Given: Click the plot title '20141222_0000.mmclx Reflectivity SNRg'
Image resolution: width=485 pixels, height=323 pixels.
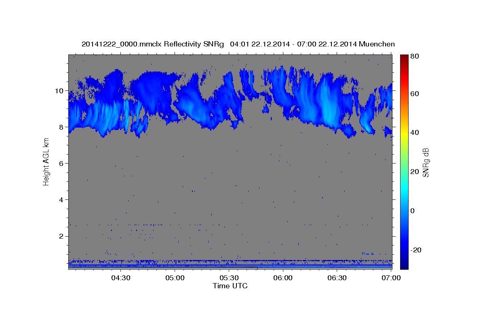Looking at the screenshot, I should click(x=153, y=44).
